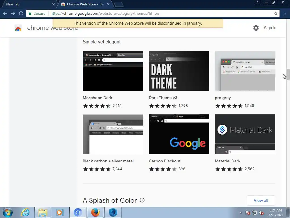This screenshot has width=290, height=218.
Task: Click Morpheon Dark's 9,215 rating count
Action: pyautogui.click(x=117, y=106)
